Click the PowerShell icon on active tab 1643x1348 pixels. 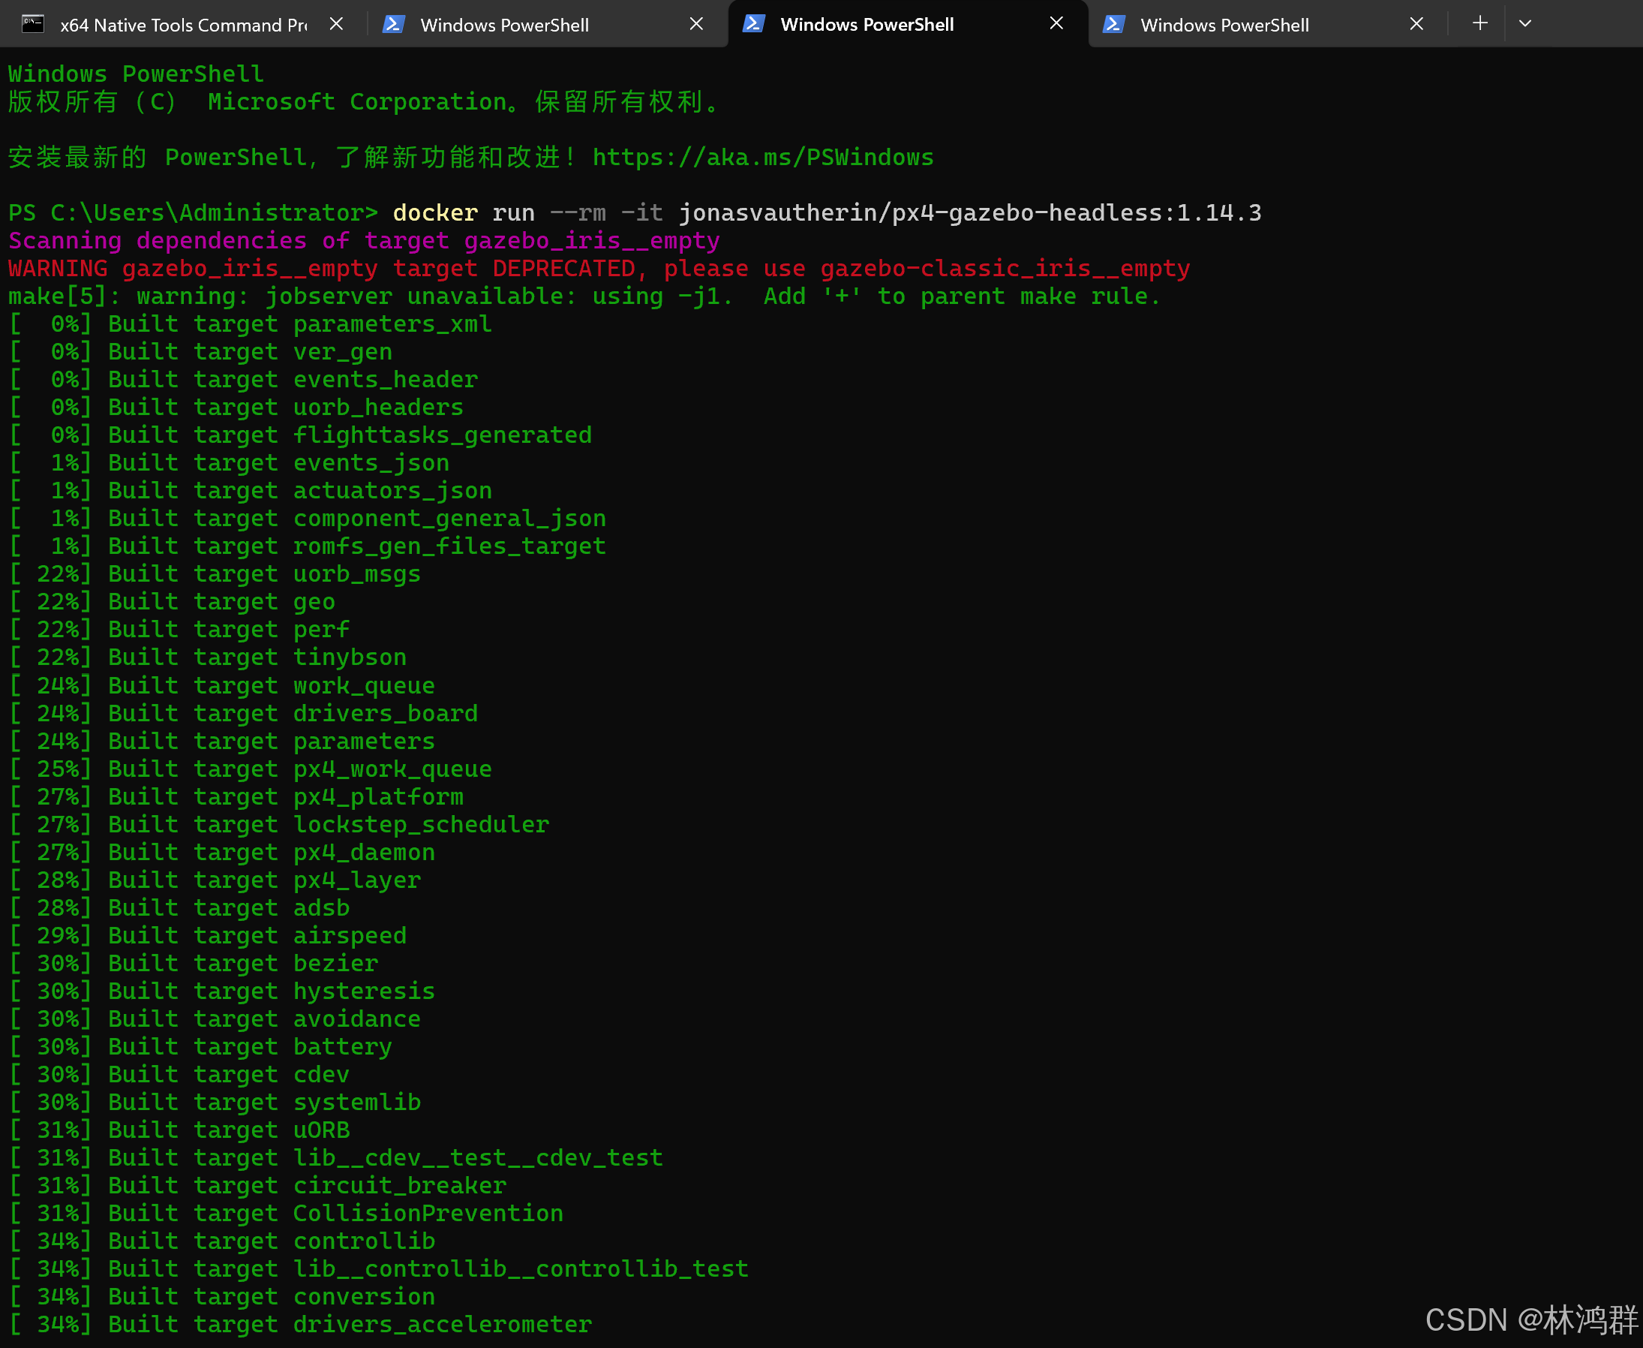point(753,23)
